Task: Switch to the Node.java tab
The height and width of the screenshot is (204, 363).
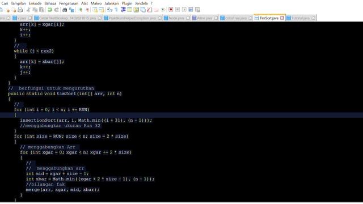Action: (x=176, y=18)
